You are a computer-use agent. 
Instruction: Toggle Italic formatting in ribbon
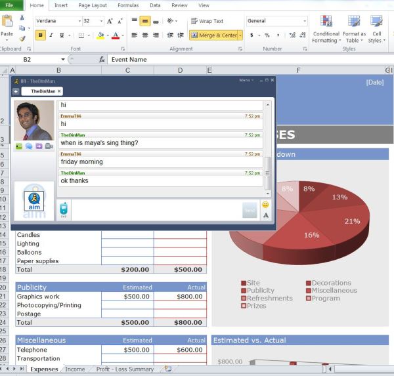point(51,35)
